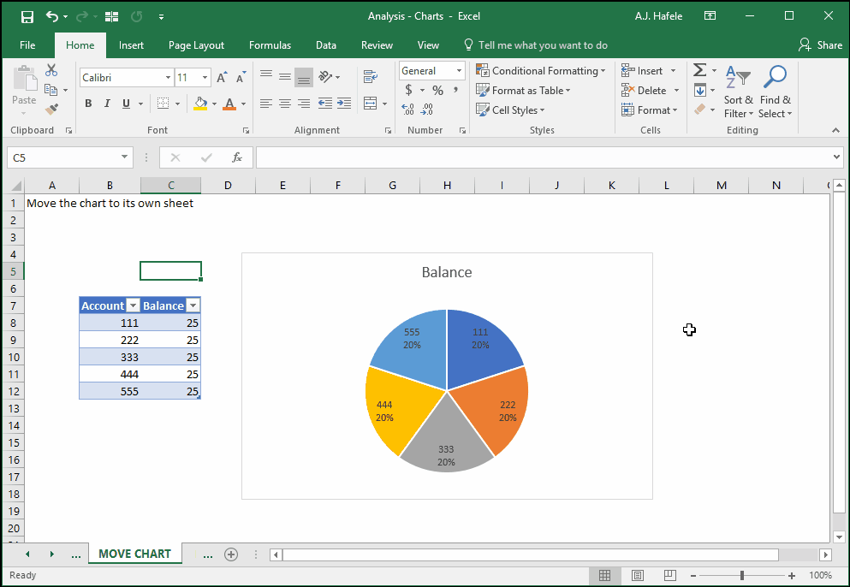
Task: Select the Balance pie chart title
Action: coord(447,272)
